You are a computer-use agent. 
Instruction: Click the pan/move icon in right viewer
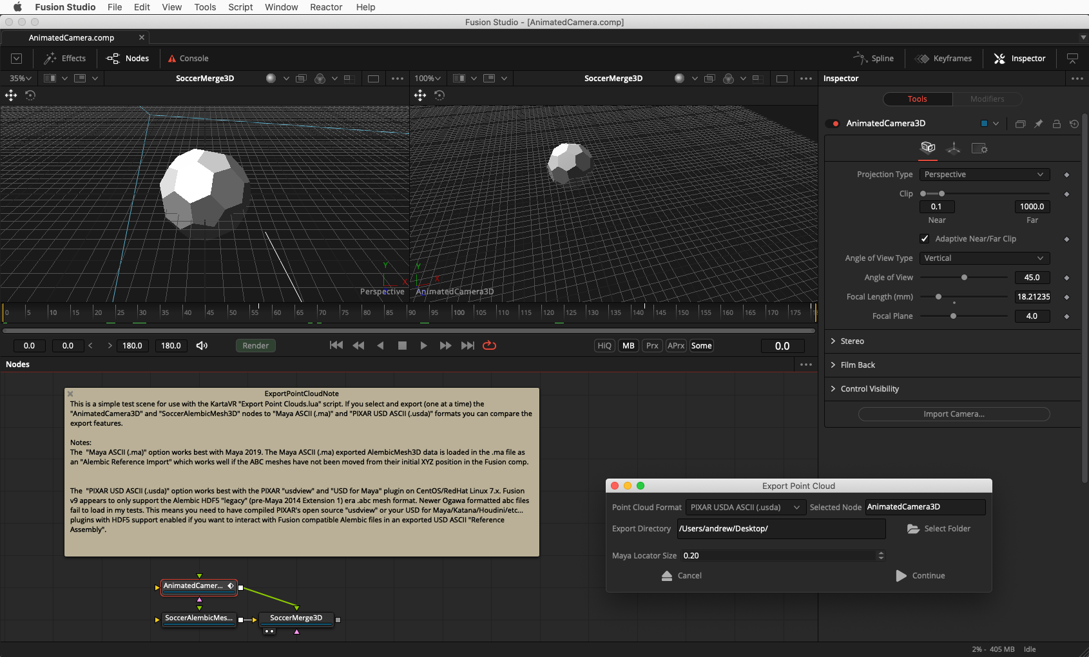420,95
